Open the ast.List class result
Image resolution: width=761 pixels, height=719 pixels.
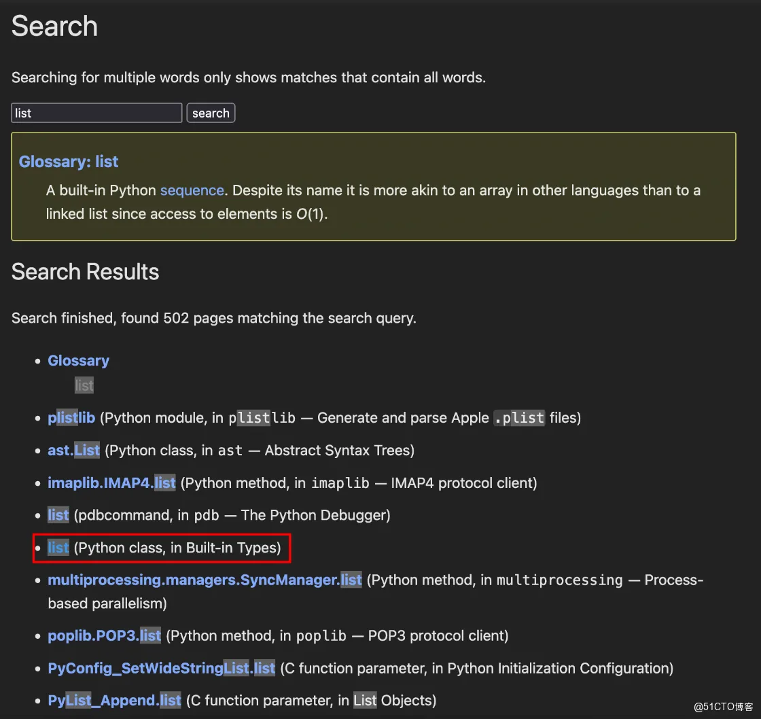pos(73,450)
